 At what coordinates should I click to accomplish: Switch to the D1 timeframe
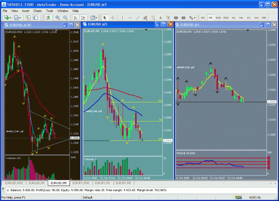click(249, 18)
